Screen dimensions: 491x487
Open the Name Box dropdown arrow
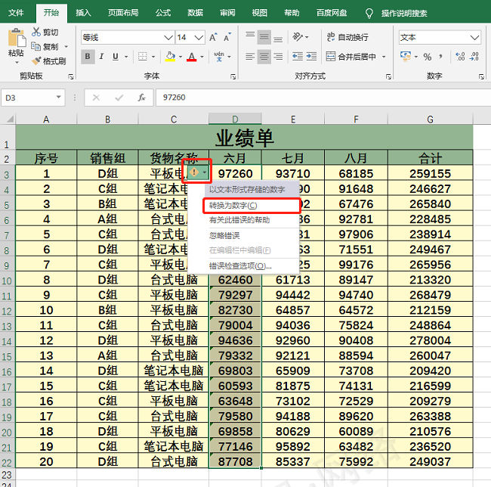59,97
